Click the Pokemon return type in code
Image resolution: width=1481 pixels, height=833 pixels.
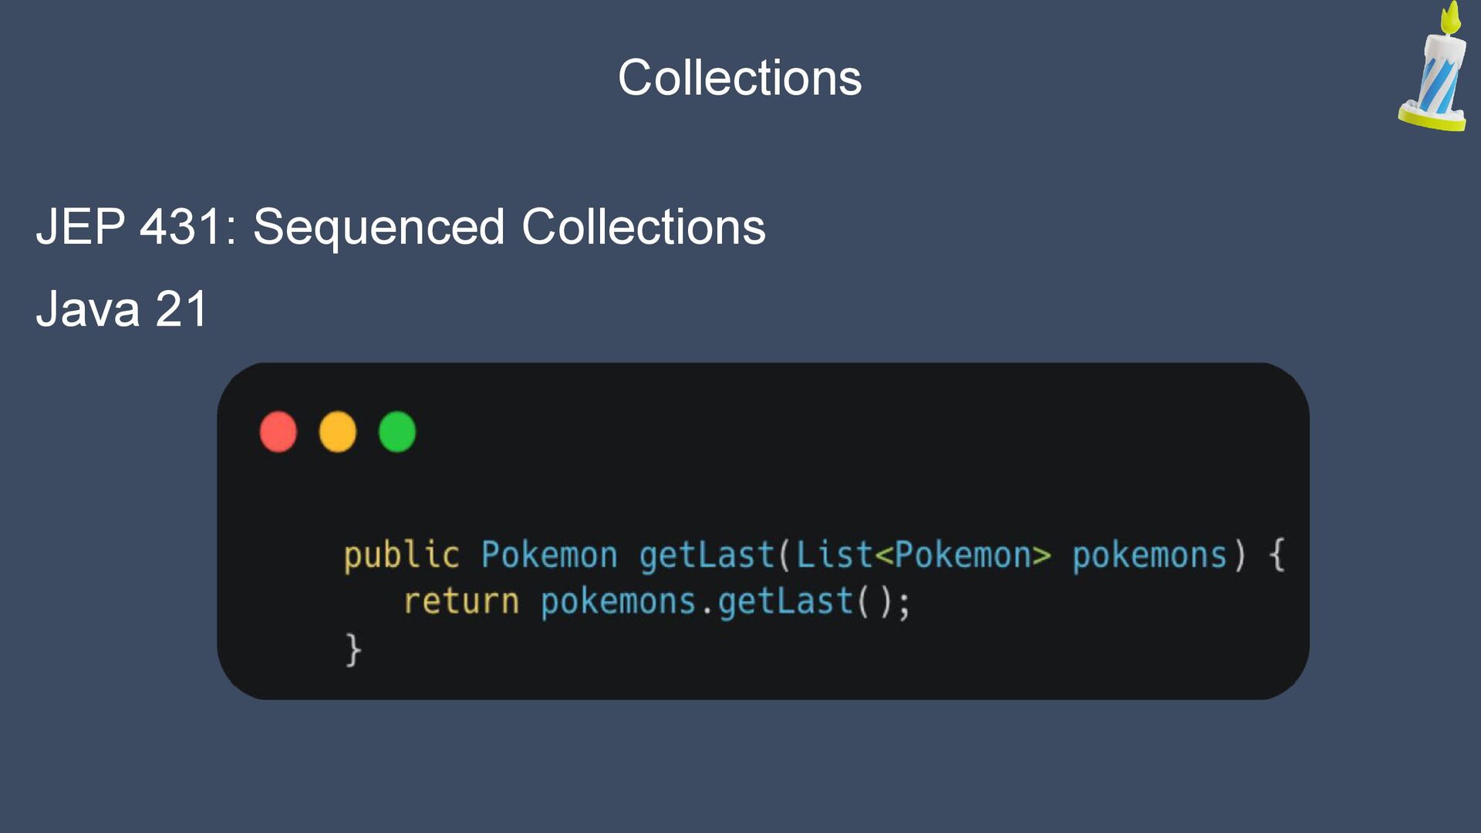point(549,555)
